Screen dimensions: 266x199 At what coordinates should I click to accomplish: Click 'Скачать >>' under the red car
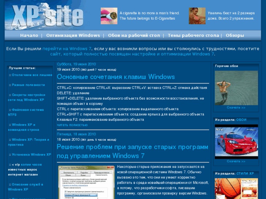point(236,161)
